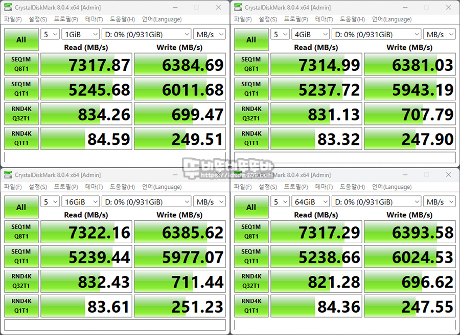
Task: Start SEQ1M Q8T1 test in the 64GiB window
Action: [x=251, y=231]
